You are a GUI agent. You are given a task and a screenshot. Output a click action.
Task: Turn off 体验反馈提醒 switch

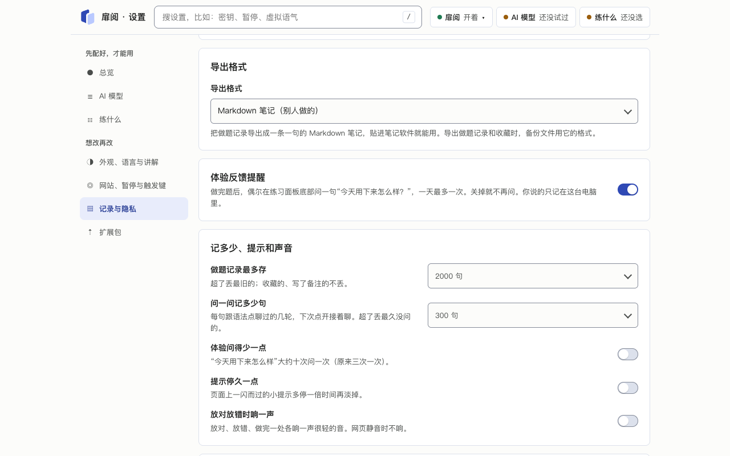628,190
